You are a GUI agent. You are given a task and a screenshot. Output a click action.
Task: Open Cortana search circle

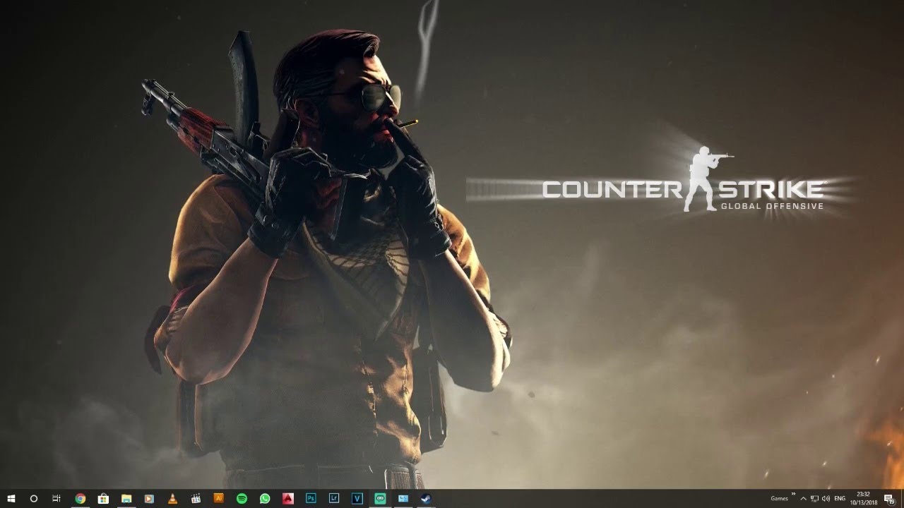[x=33, y=499]
